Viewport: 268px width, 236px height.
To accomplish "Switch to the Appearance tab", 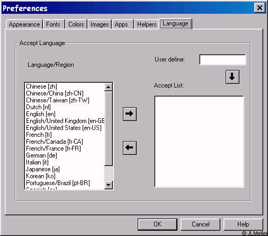I will (24, 24).
